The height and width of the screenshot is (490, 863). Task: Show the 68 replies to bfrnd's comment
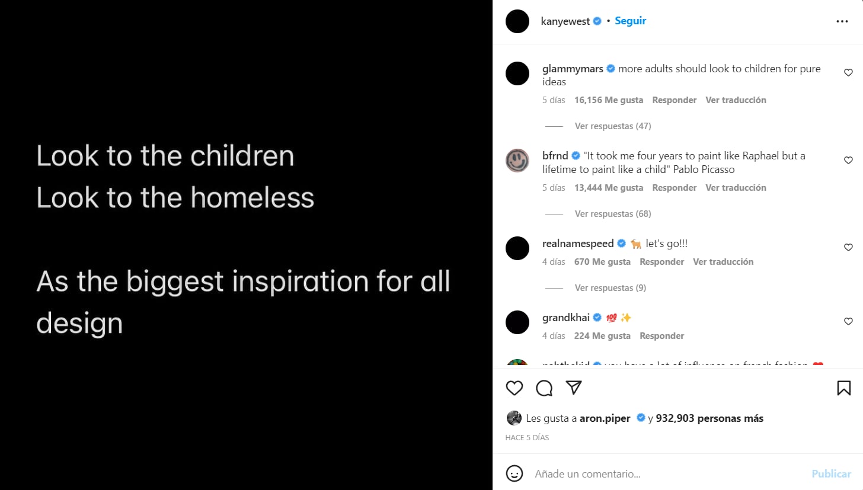pos(612,213)
